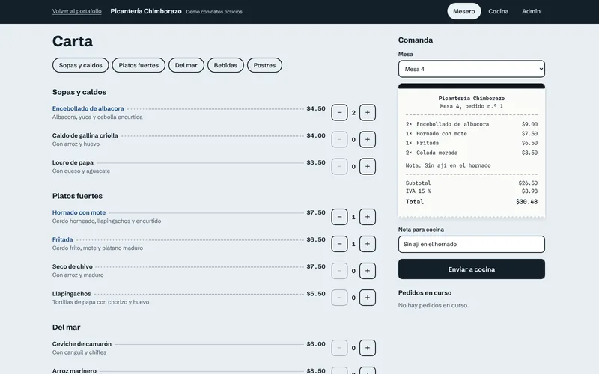This screenshot has width=599, height=374.
Task: Remove one Fritada with minus button
Action: click(339, 244)
